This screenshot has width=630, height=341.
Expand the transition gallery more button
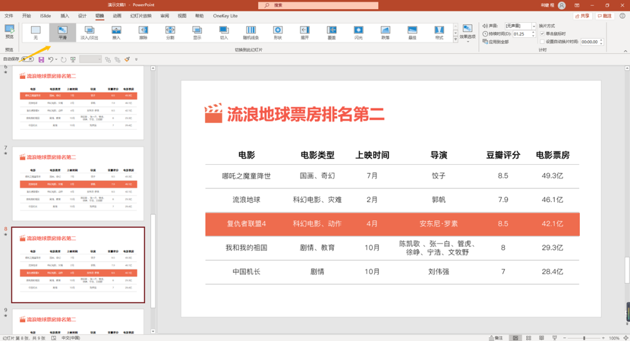(455, 39)
